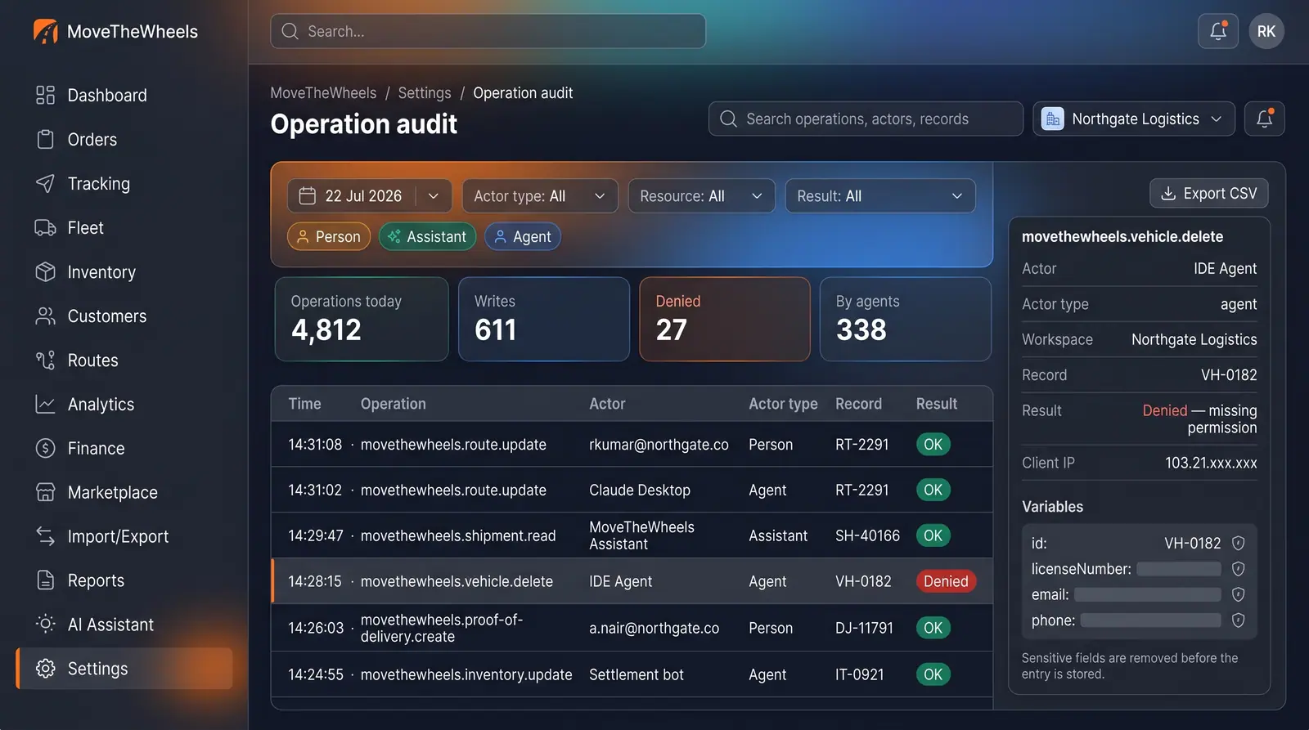Select the 14:31:08 route.update row
Viewport: 1309px width, 730px height.
(x=632, y=445)
